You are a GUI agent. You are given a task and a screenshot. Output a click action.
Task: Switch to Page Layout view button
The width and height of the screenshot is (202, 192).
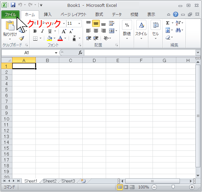click(x=126, y=187)
